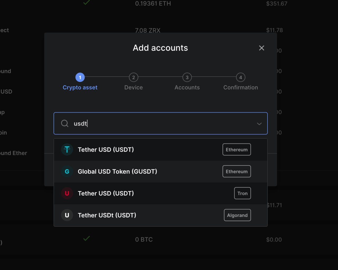Image resolution: width=338 pixels, height=270 pixels.
Task: Click the white U Algorand token icon
Action: [67, 215]
